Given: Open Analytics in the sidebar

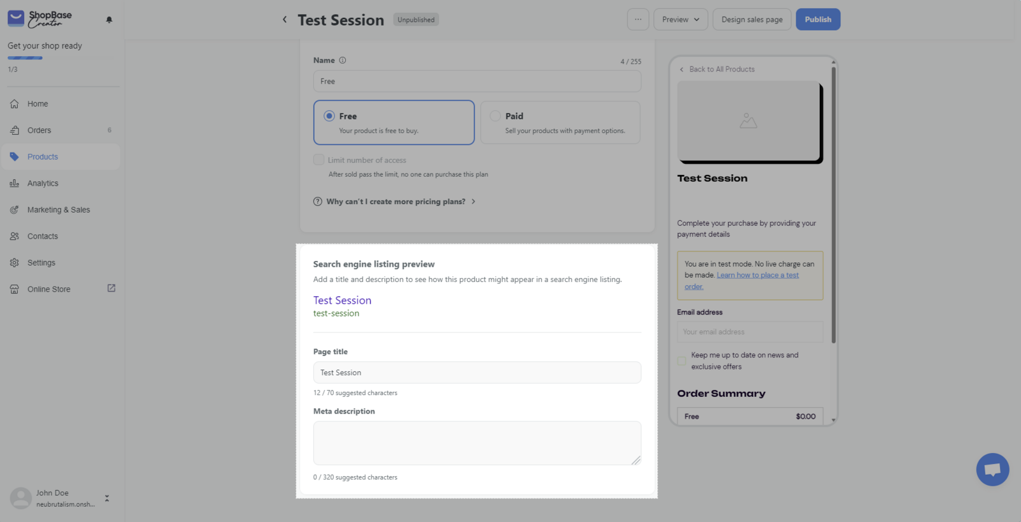Looking at the screenshot, I should coord(61,183).
